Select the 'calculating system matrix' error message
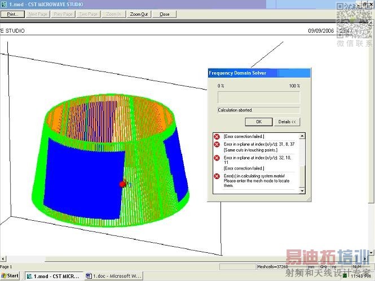Image resolution: width=375 pixels, height=281 pixels. click(257, 181)
